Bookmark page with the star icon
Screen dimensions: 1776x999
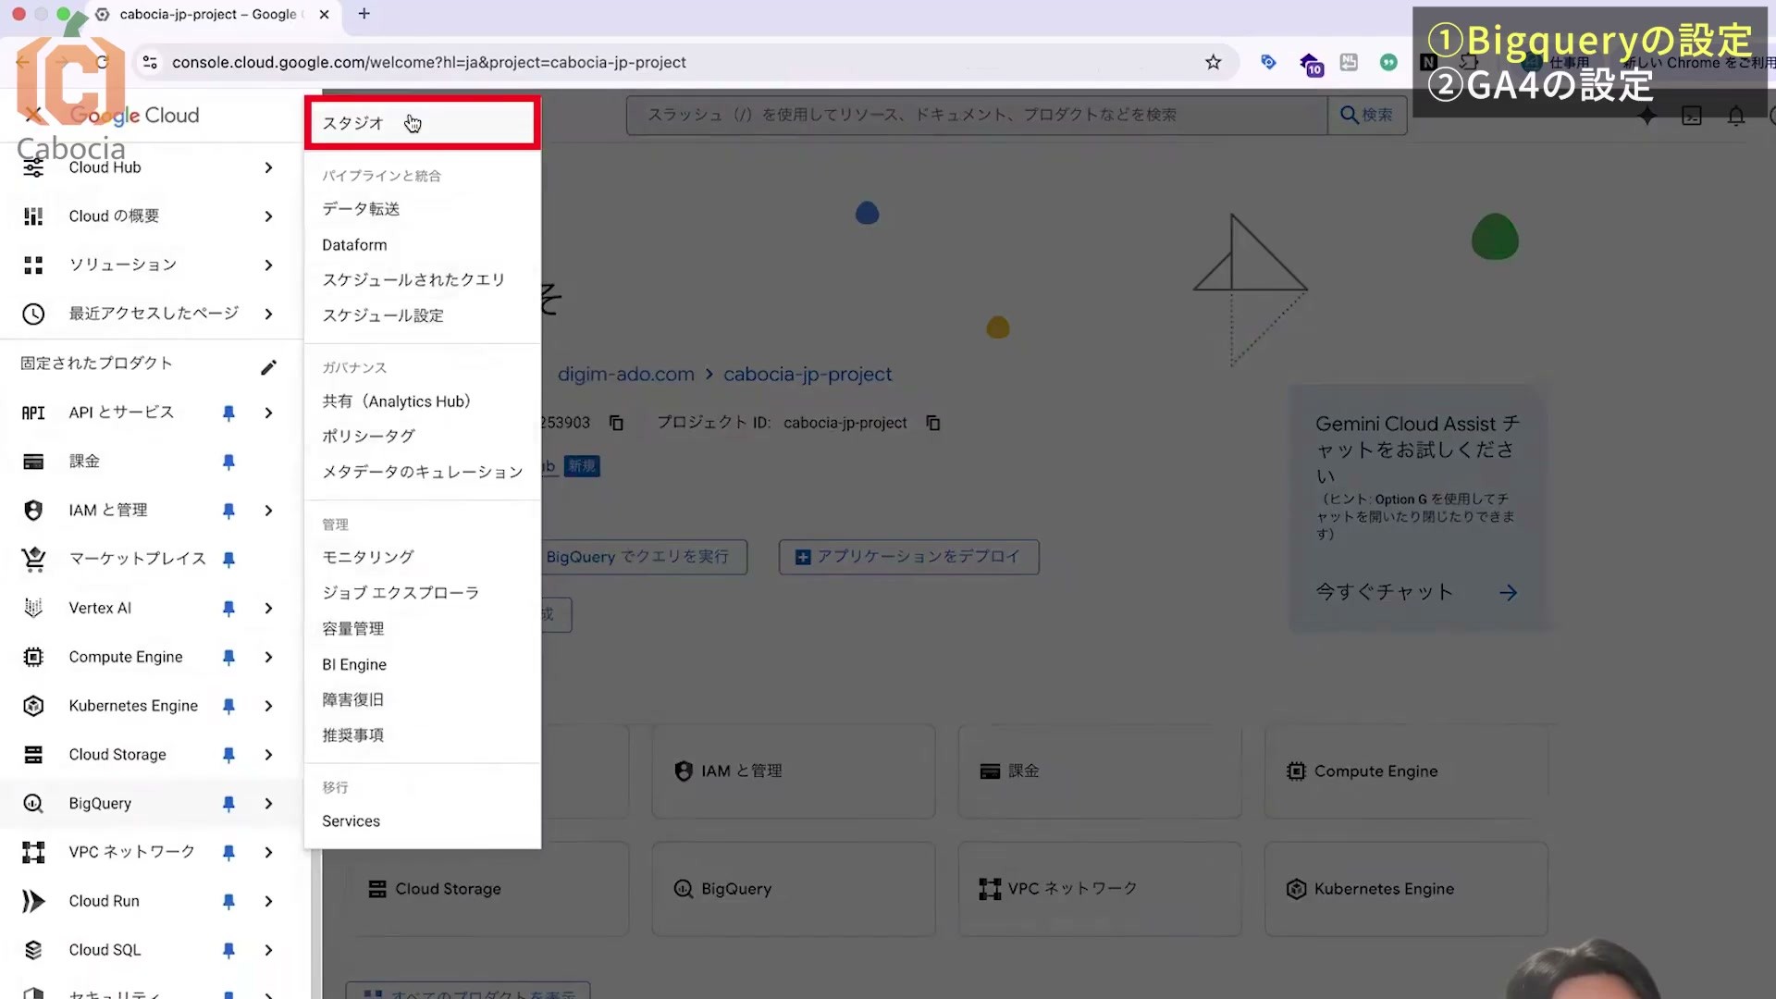(1213, 62)
